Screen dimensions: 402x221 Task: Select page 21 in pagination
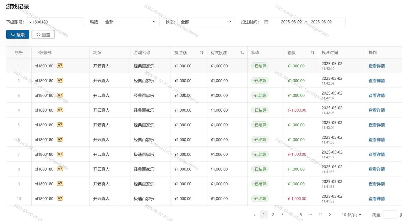pyautogui.click(x=320, y=214)
